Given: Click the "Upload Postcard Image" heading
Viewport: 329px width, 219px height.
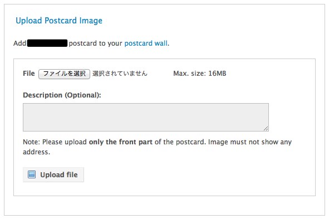Looking at the screenshot, I should pos(59,21).
